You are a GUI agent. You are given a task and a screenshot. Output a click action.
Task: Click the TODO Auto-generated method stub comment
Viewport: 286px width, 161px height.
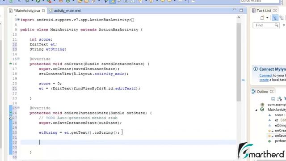pyautogui.click(x=78, y=118)
